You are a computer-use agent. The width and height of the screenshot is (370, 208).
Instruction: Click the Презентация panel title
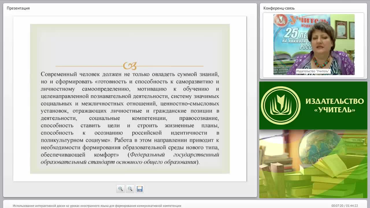pos(18,8)
